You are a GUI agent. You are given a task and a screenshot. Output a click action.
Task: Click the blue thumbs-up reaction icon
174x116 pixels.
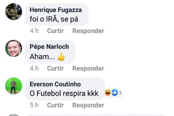pos(115,93)
